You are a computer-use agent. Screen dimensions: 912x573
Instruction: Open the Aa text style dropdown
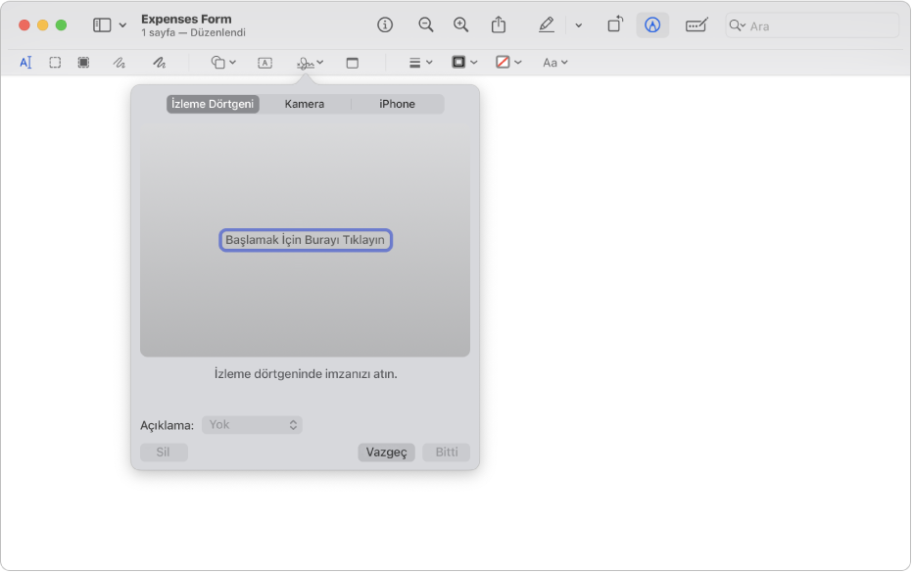click(555, 63)
